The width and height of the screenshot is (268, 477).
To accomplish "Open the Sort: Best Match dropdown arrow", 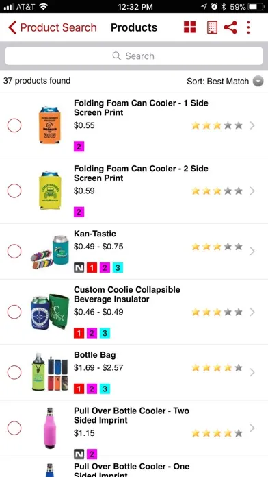I will tap(258, 82).
